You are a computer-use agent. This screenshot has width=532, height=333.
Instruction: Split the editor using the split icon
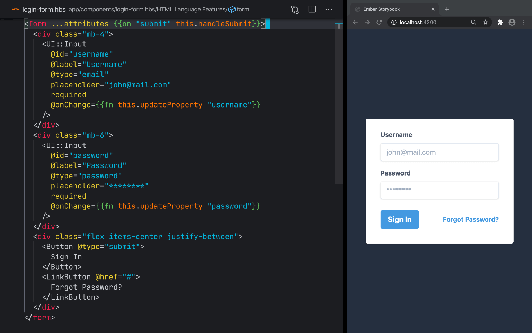(312, 9)
